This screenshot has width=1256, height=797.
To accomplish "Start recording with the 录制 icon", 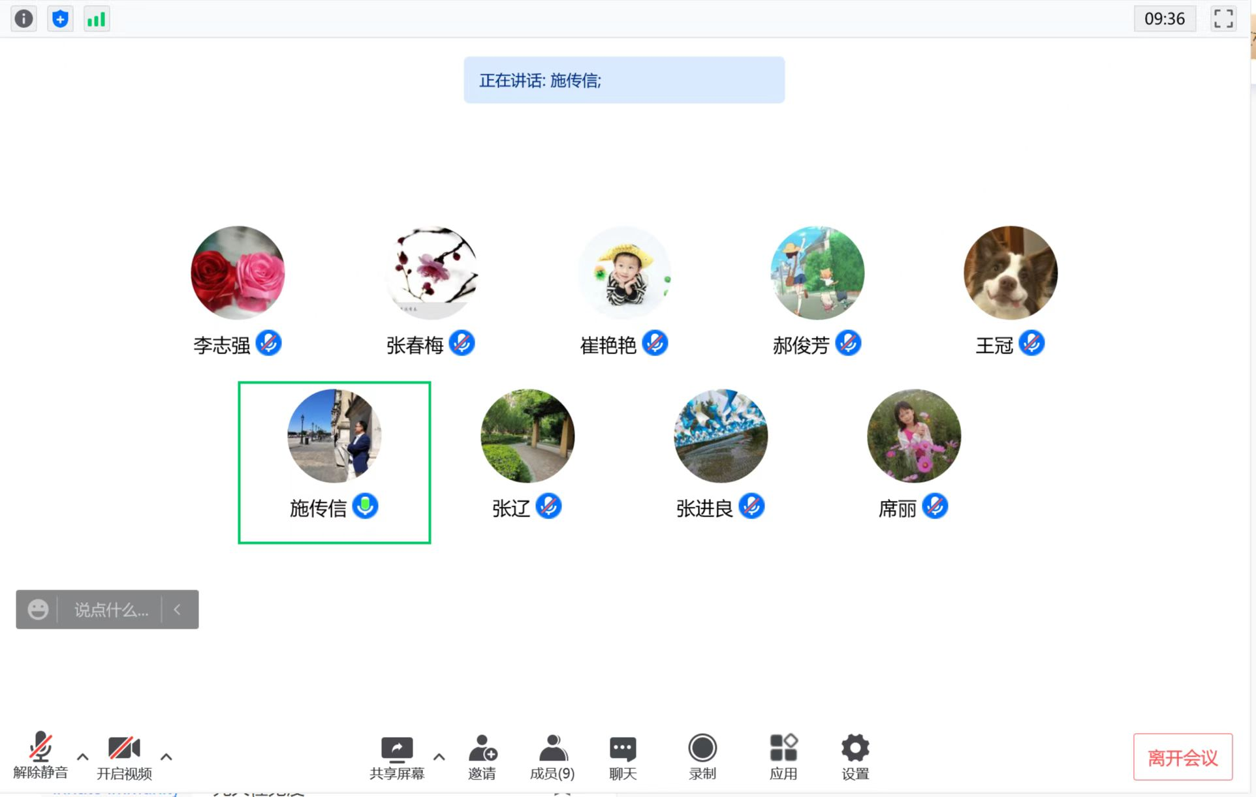I will point(702,758).
